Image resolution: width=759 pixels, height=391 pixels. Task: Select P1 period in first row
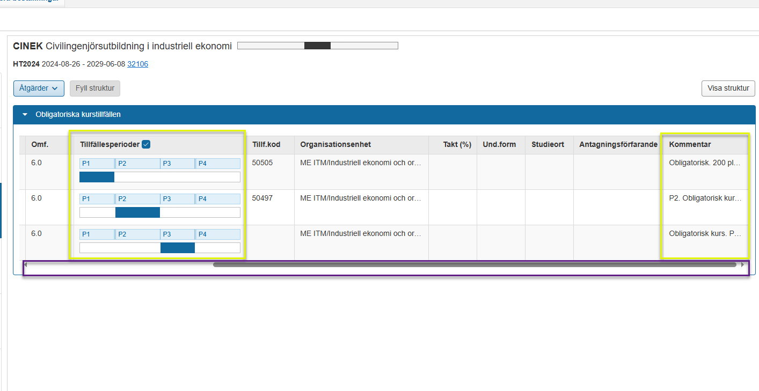coord(97,164)
